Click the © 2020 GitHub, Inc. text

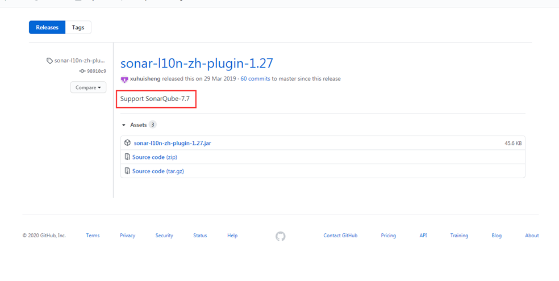(x=44, y=236)
